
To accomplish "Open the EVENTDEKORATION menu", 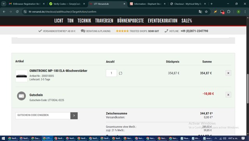I will [162, 21].
